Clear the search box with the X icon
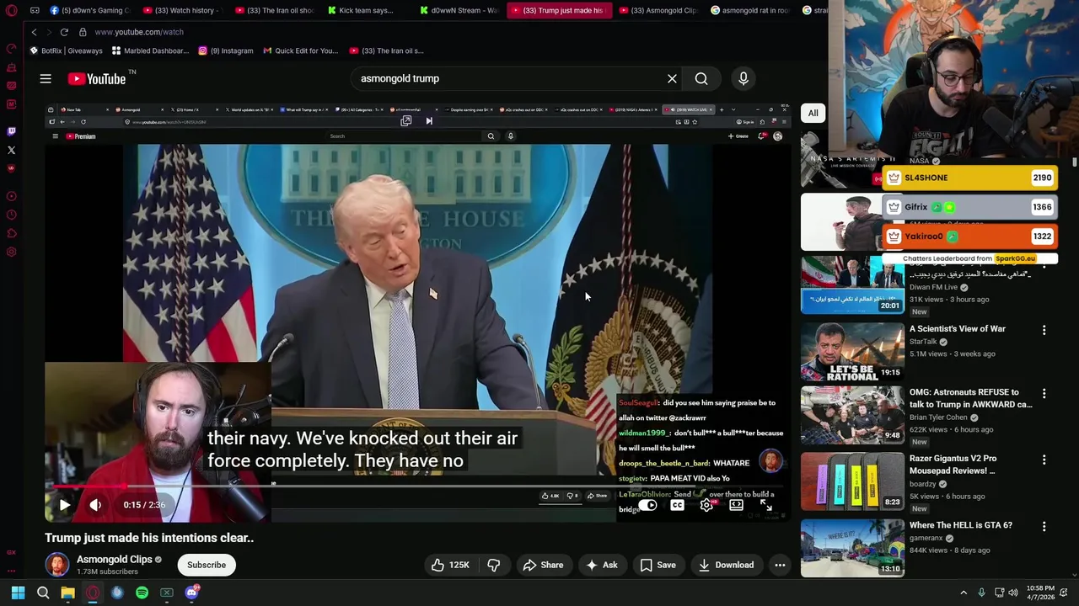This screenshot has width=1079, height=606. pyautogui.click(x=672, y=78)
